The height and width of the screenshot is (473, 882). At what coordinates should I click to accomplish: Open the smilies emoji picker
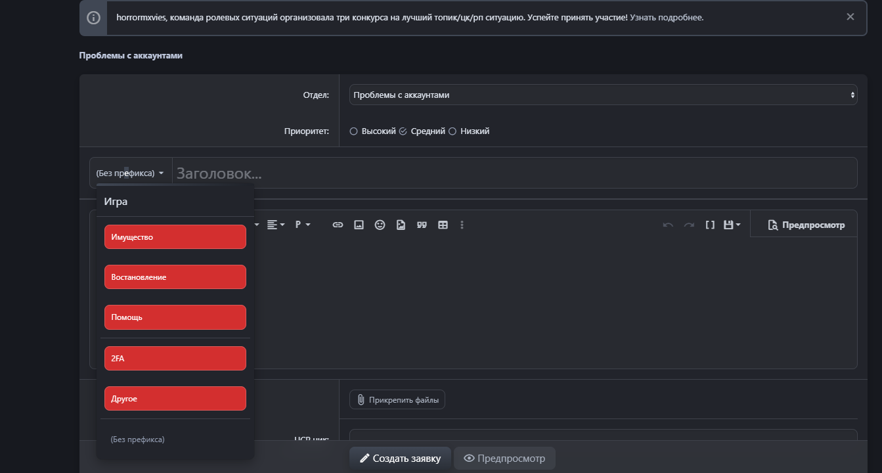coord(380,225)
